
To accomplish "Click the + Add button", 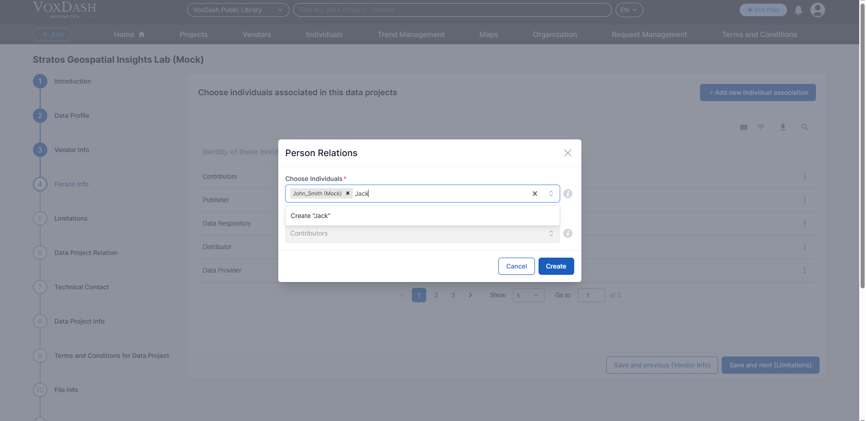I will tap(52, 34).
